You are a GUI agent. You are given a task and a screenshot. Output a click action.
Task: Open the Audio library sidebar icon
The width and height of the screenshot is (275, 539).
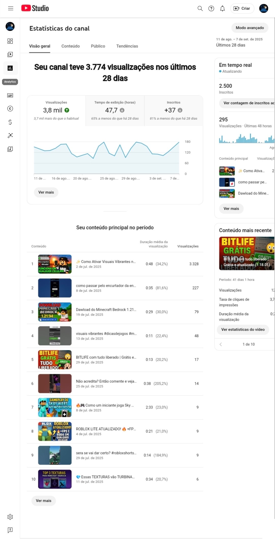point(10,149)
